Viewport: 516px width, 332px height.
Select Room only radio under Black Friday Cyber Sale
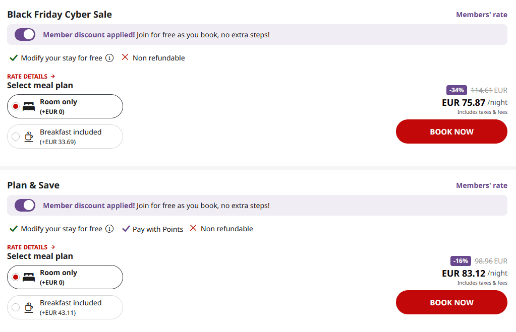[x=16, y=106]
